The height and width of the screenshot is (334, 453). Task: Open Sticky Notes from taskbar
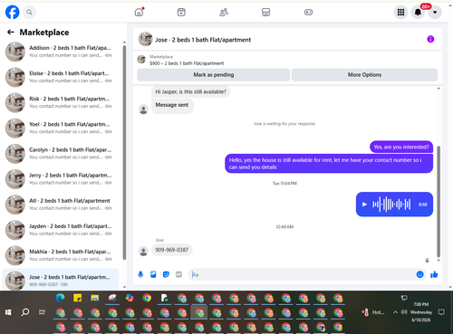(x=78, y=298)
